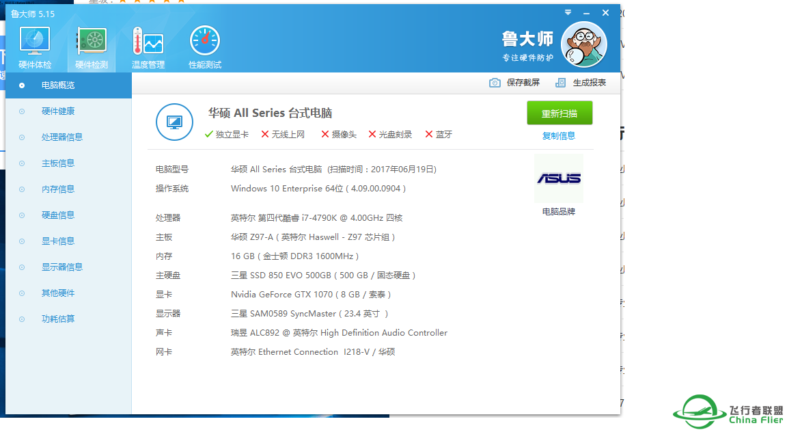Viewport: 787px width, 443px height.
Task: Click the 三星 SSD 850 EVO value
Action: [x=323, y=276]
